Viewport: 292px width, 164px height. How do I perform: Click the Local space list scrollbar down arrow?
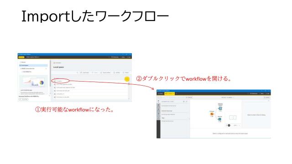[x=129, y=99]
